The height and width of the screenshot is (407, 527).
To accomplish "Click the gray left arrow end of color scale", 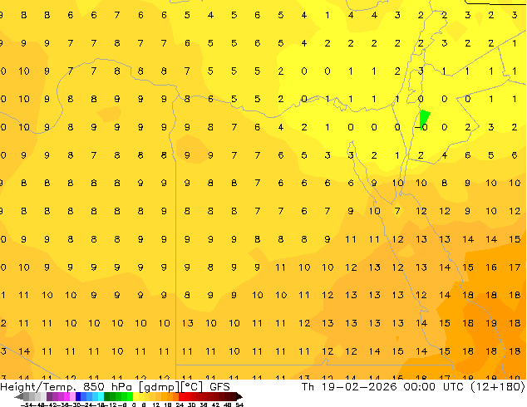I will click(18, 396).
